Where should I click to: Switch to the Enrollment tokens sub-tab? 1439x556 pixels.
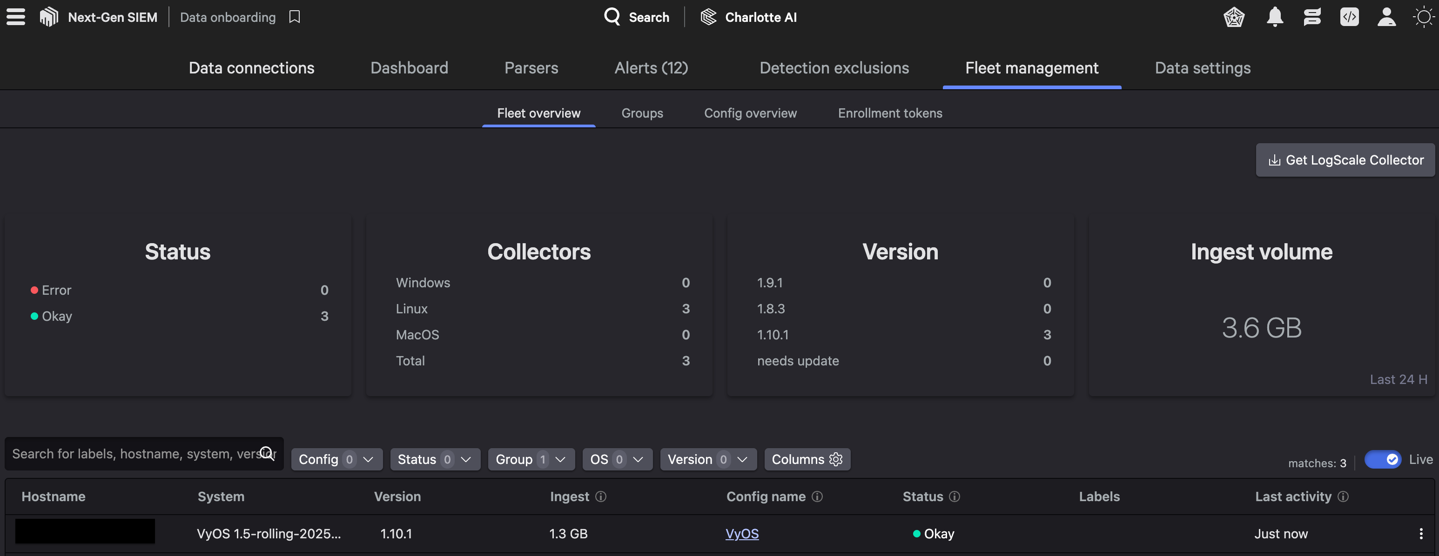889,113
